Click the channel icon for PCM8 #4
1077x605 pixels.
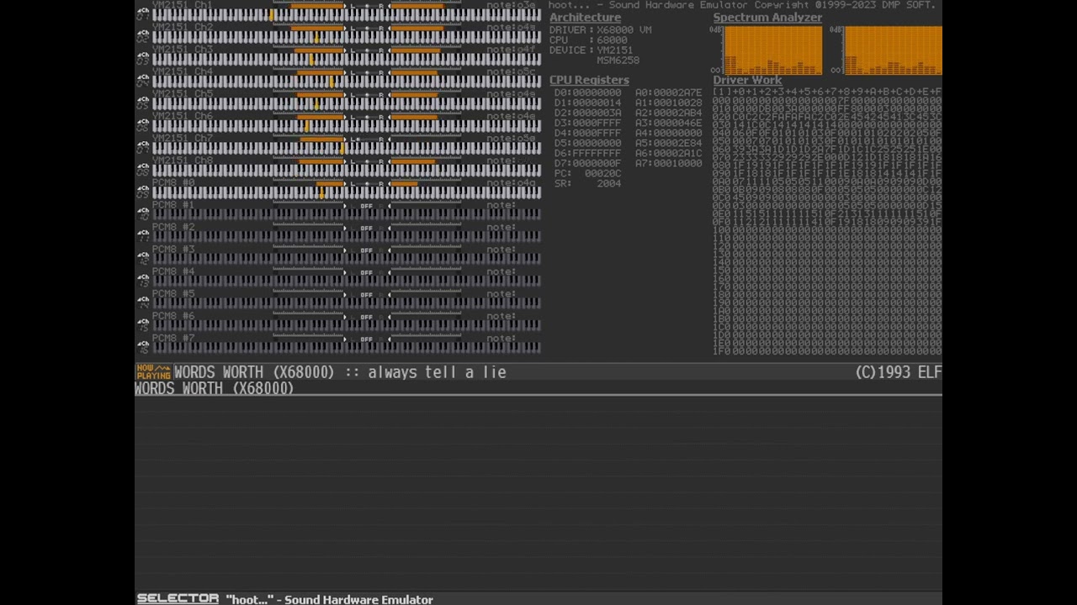(x=143, y=280)
